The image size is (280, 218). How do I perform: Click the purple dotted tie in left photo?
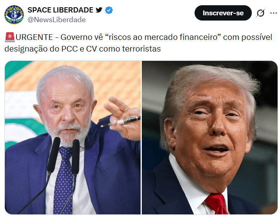pos(63,181)
